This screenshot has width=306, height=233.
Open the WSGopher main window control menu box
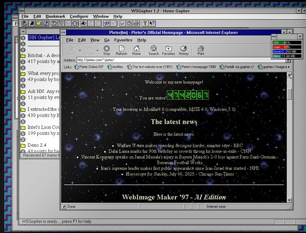22,11
